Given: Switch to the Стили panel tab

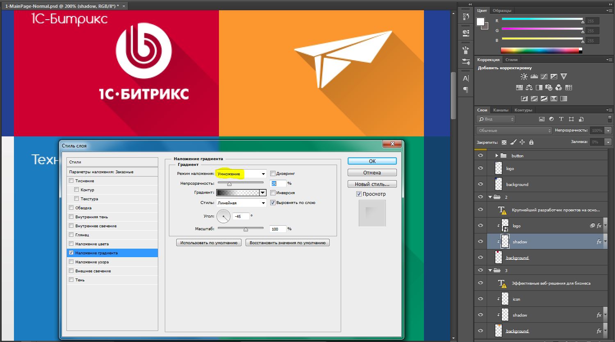Looking at the screenshot, I should pos(511,60).
